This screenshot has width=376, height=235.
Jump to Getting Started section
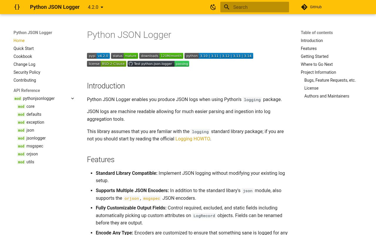tap(315, 56)
